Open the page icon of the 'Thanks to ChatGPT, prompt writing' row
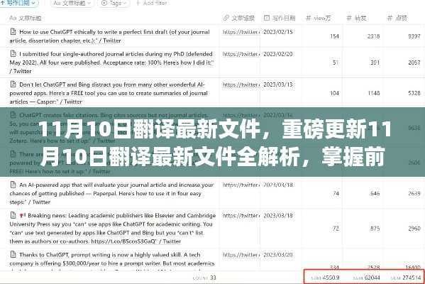The height and width of the screenshot is (284, 425). [13, 254]
